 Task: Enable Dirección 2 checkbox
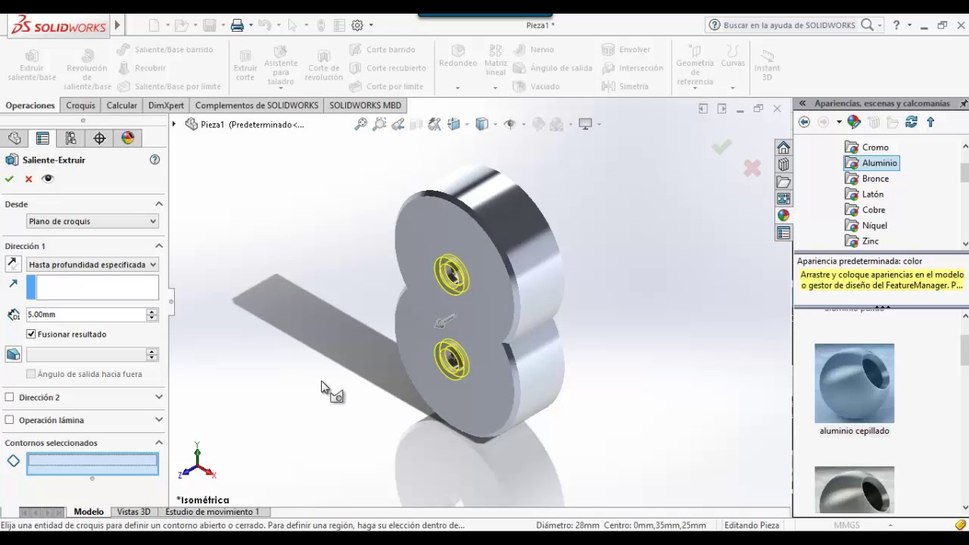pyautogui.click(x=9, y=397)
